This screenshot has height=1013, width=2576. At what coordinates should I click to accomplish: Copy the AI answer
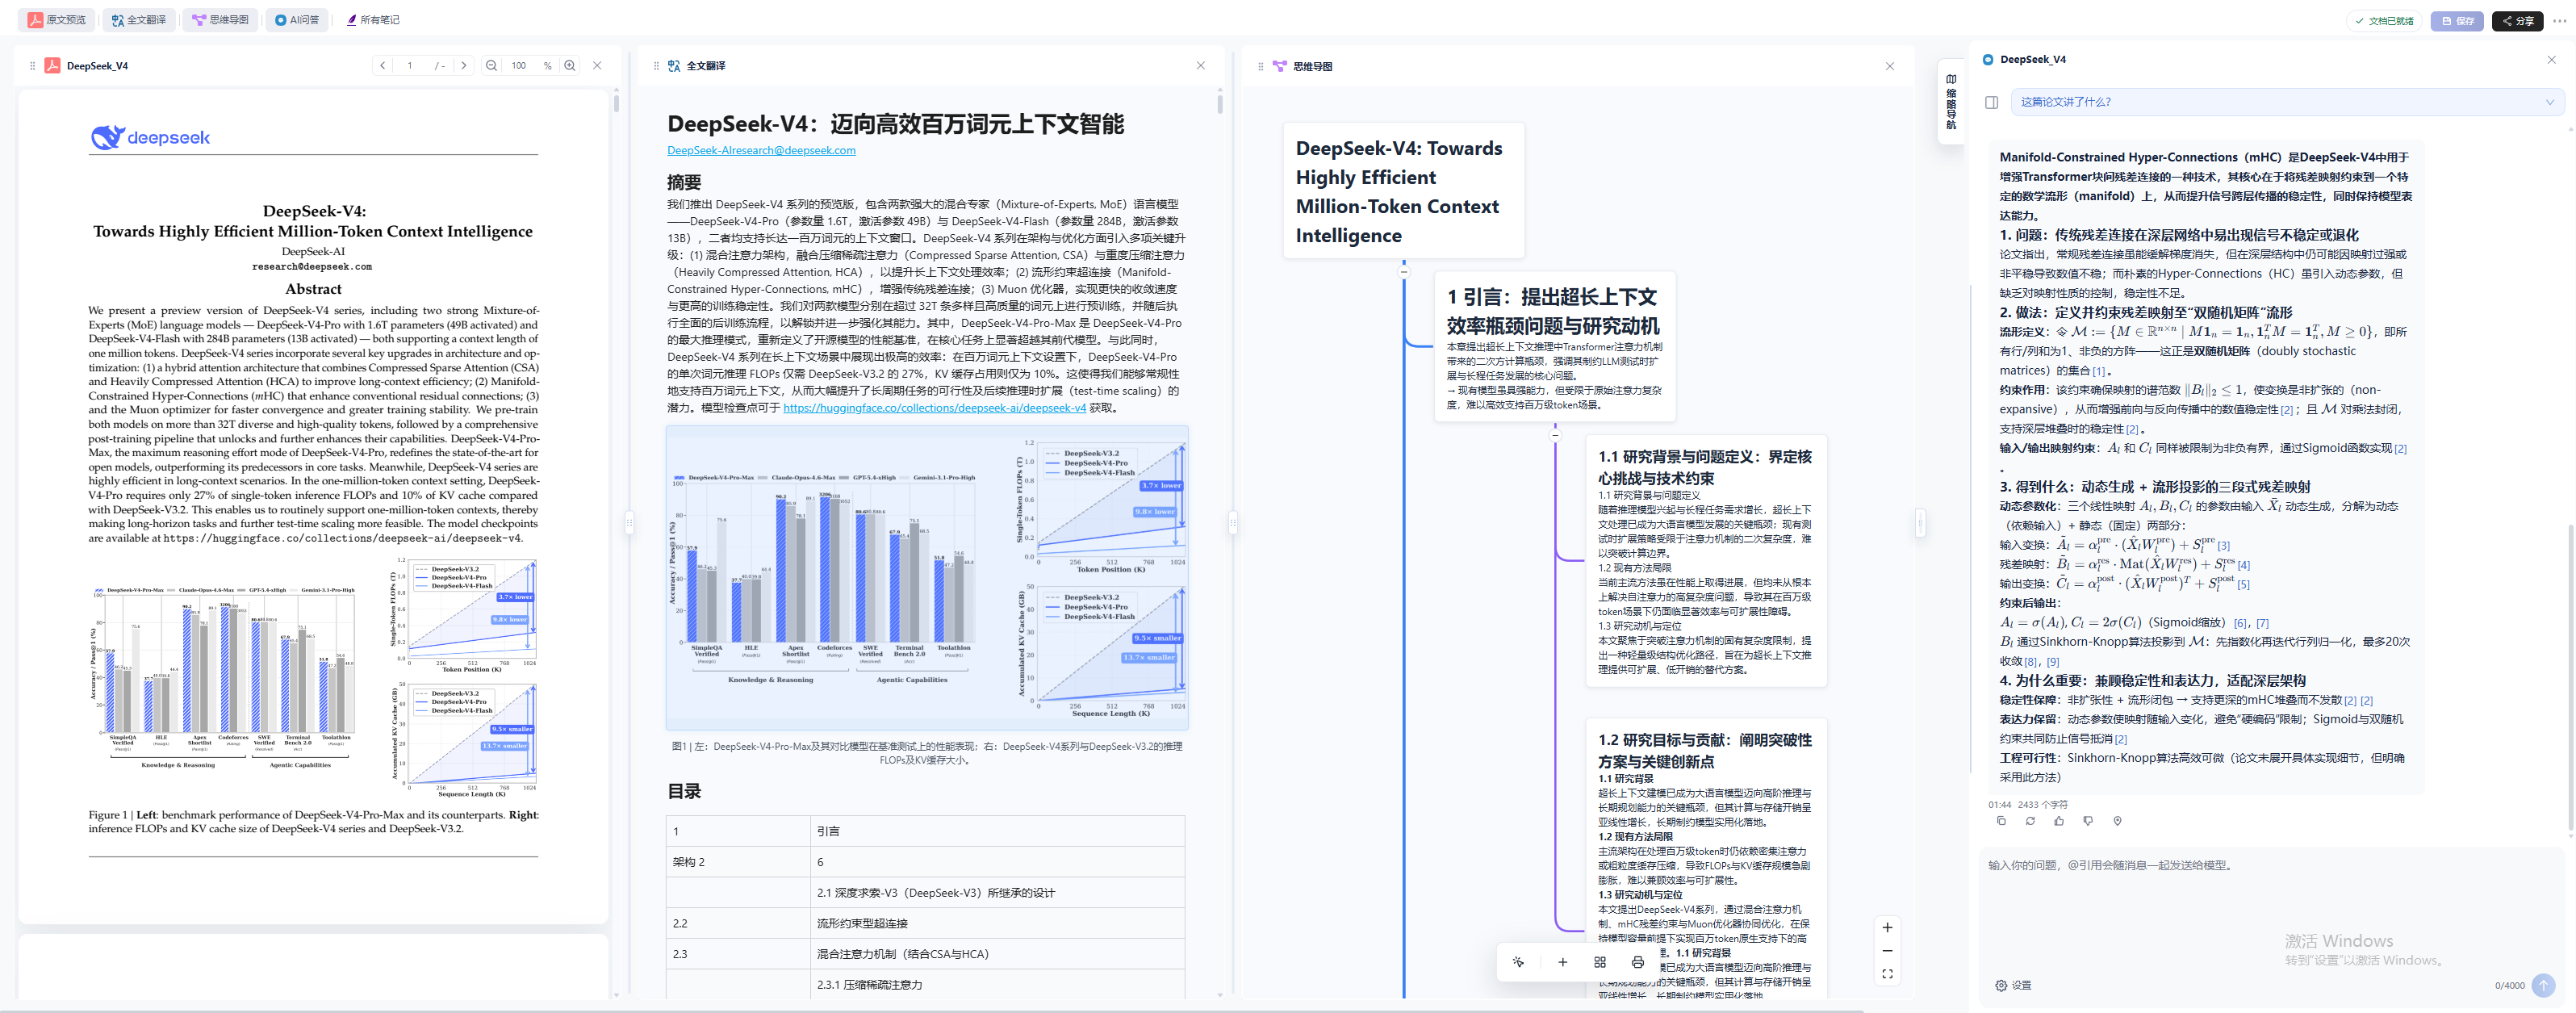pyautogui.click(x=2001, y=821)
